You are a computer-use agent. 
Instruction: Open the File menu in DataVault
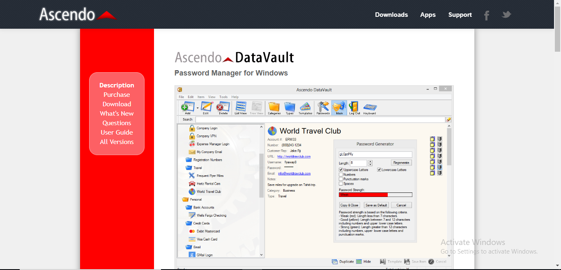coord(181,97)
